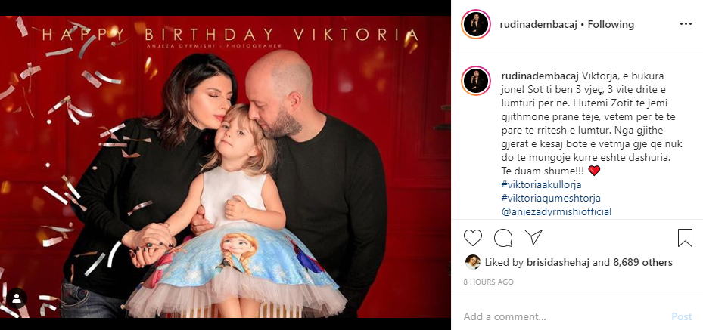
Task: Click the Post comment button
Action: pos(682,316)
